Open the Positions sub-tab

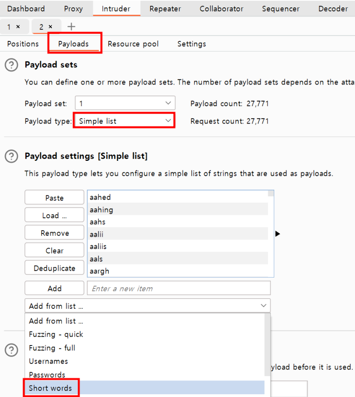coord(23,44)
